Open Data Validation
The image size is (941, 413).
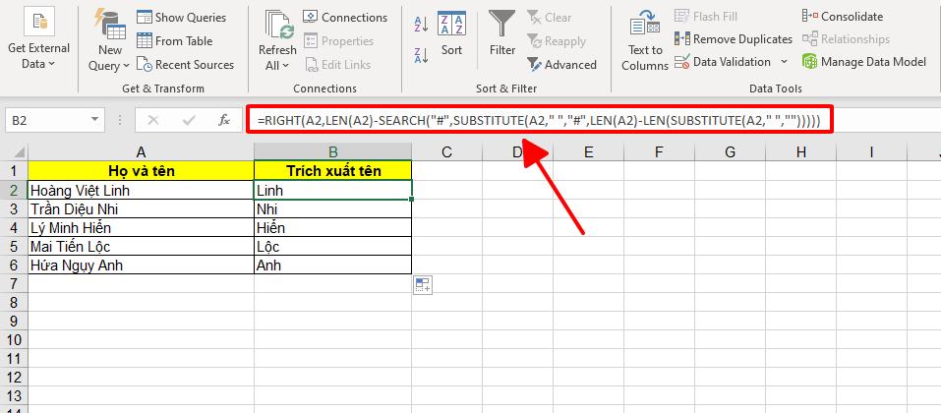[x=723, y=61]
